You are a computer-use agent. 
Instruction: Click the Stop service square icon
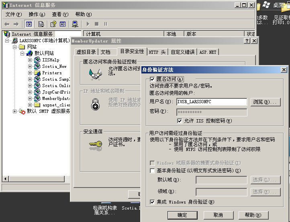(x=97, y=24)
